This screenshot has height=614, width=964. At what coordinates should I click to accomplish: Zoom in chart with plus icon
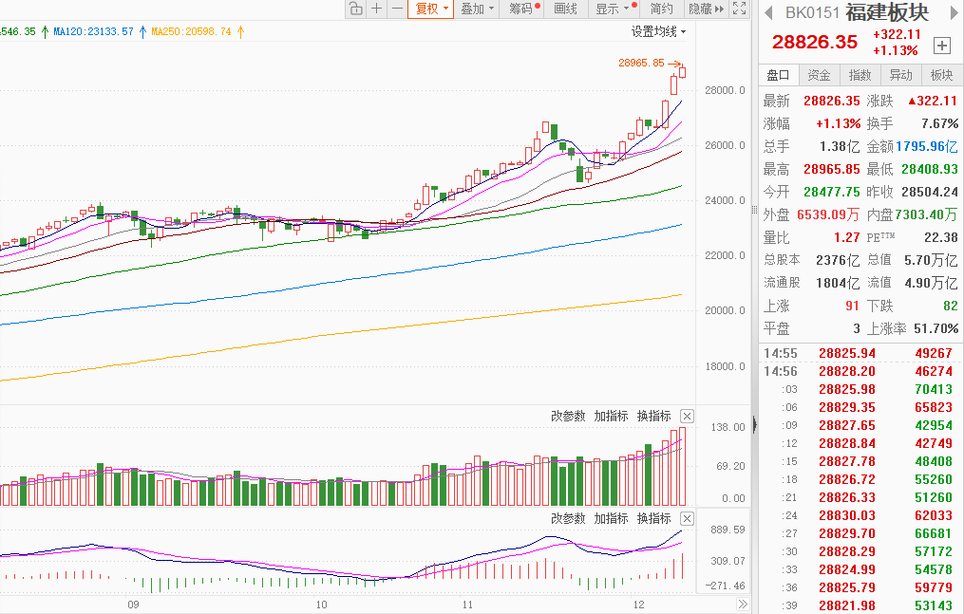[377, 9]
